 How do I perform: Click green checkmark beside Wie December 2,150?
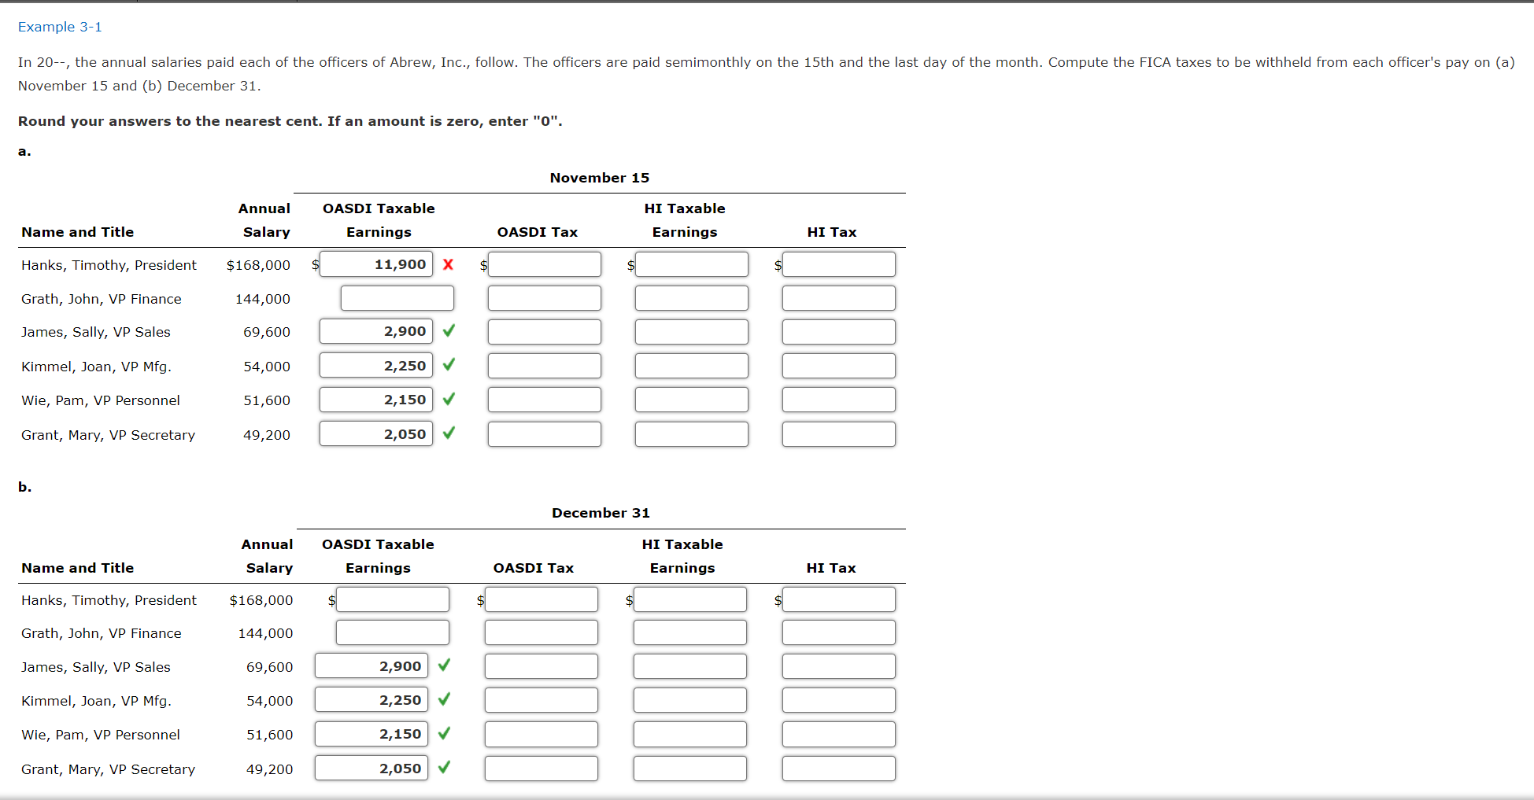click(444, 734)
